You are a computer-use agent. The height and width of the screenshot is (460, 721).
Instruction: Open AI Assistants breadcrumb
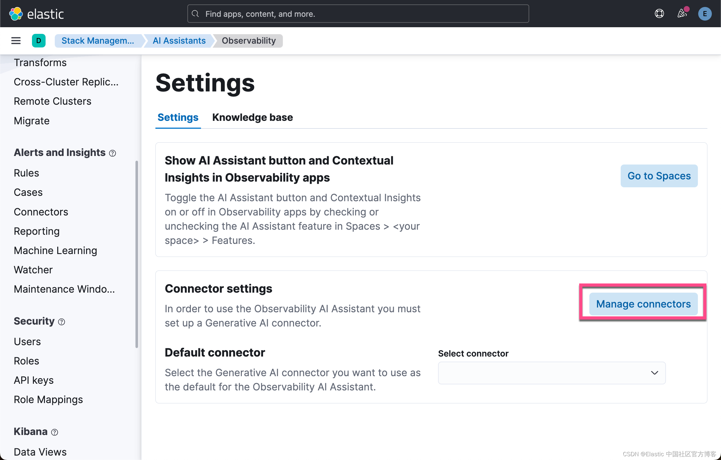point(179,40)
